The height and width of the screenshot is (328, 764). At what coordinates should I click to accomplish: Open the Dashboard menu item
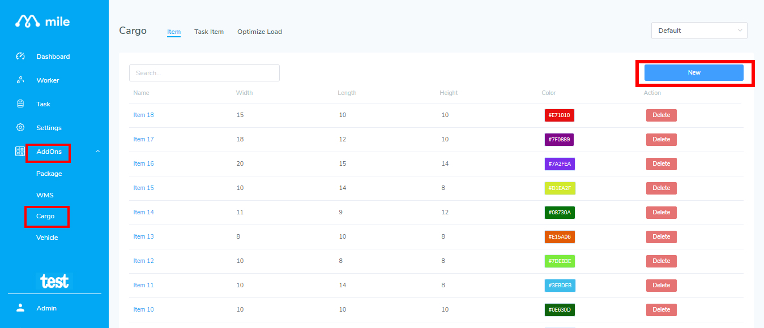pos(53,57)
